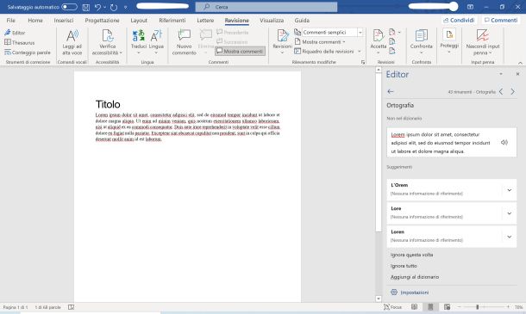Enable Focus mode in status bar
Image resolution: width=526 pixels, height=314 pixels.
(x=393, y=307)
